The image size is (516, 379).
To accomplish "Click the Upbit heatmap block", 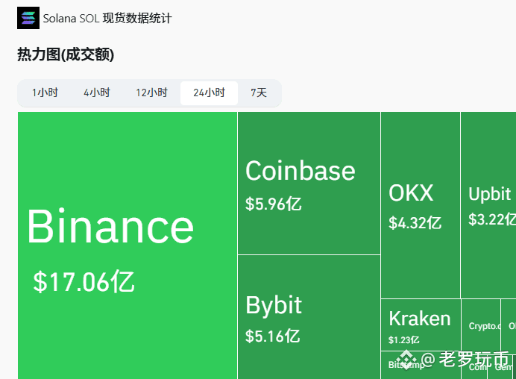I will coord(488,205).
